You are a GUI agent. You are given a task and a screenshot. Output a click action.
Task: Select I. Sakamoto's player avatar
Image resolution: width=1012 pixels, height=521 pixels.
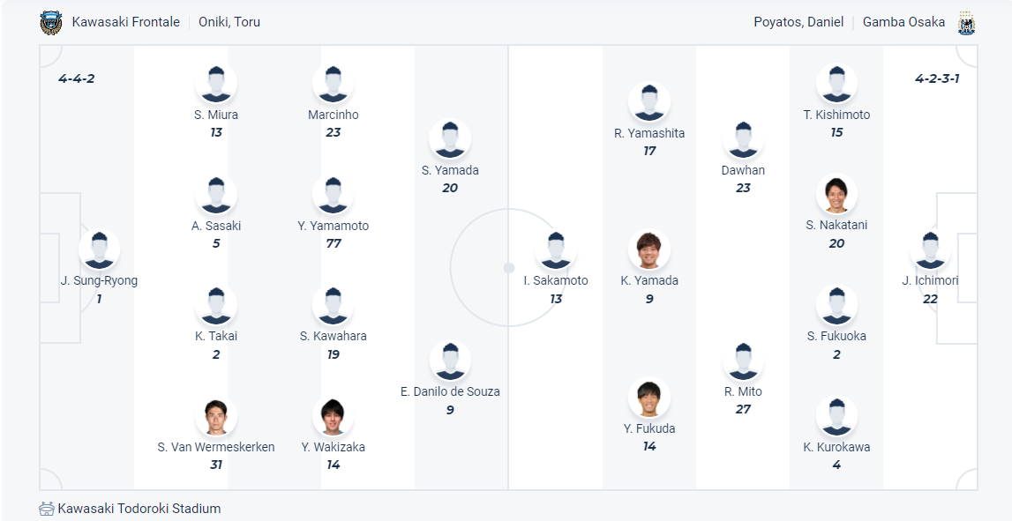tap(555, 249)
